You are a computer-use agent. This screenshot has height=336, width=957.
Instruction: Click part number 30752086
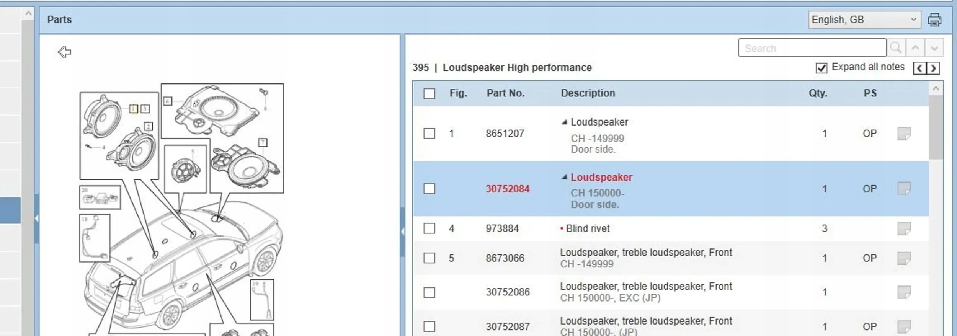[508, 292]
